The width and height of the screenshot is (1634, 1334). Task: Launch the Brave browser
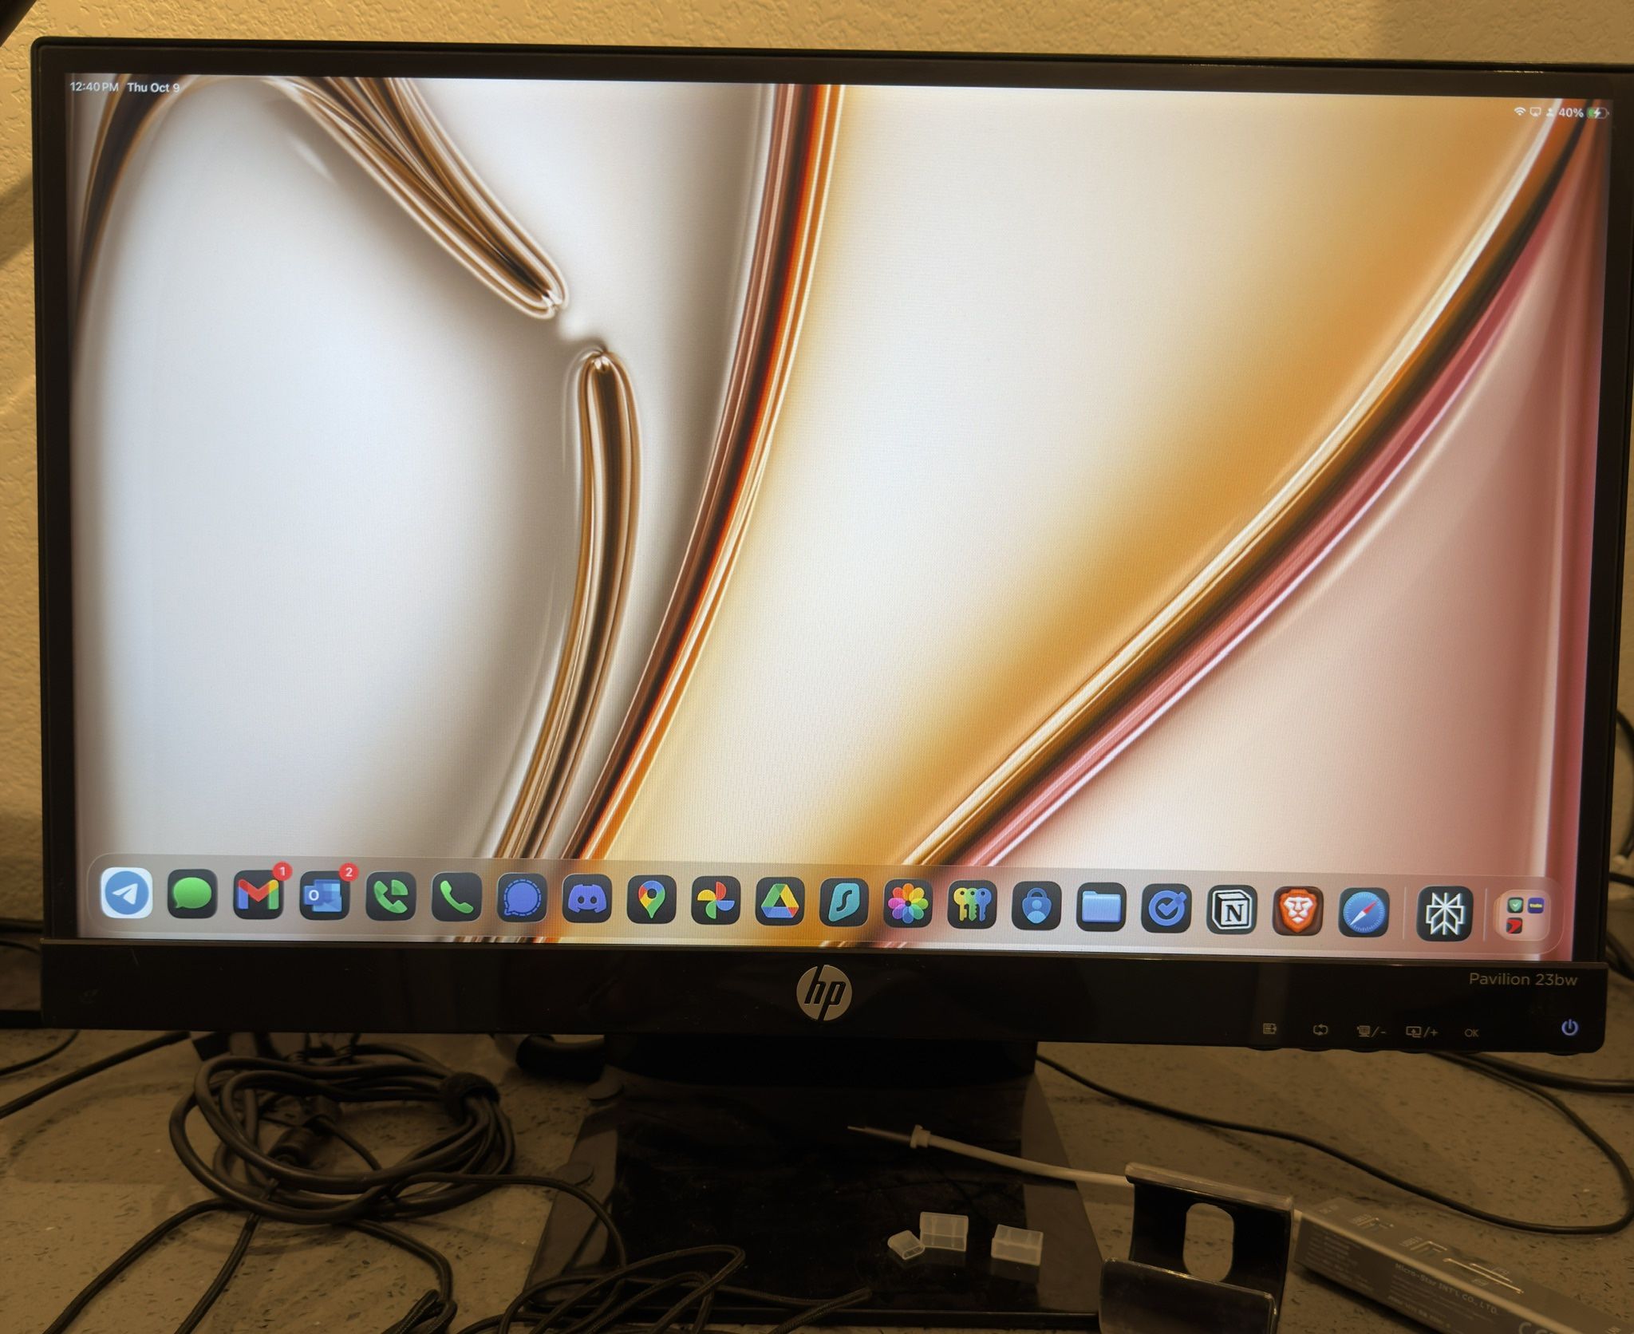(1297, 911)
